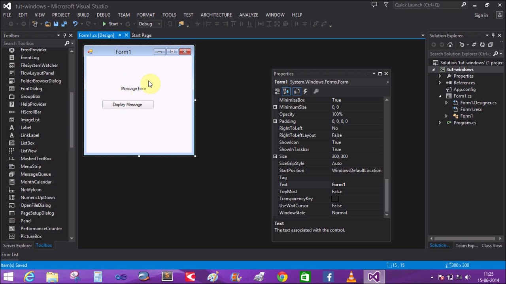Expand the Size property

[x=275, y=157]
